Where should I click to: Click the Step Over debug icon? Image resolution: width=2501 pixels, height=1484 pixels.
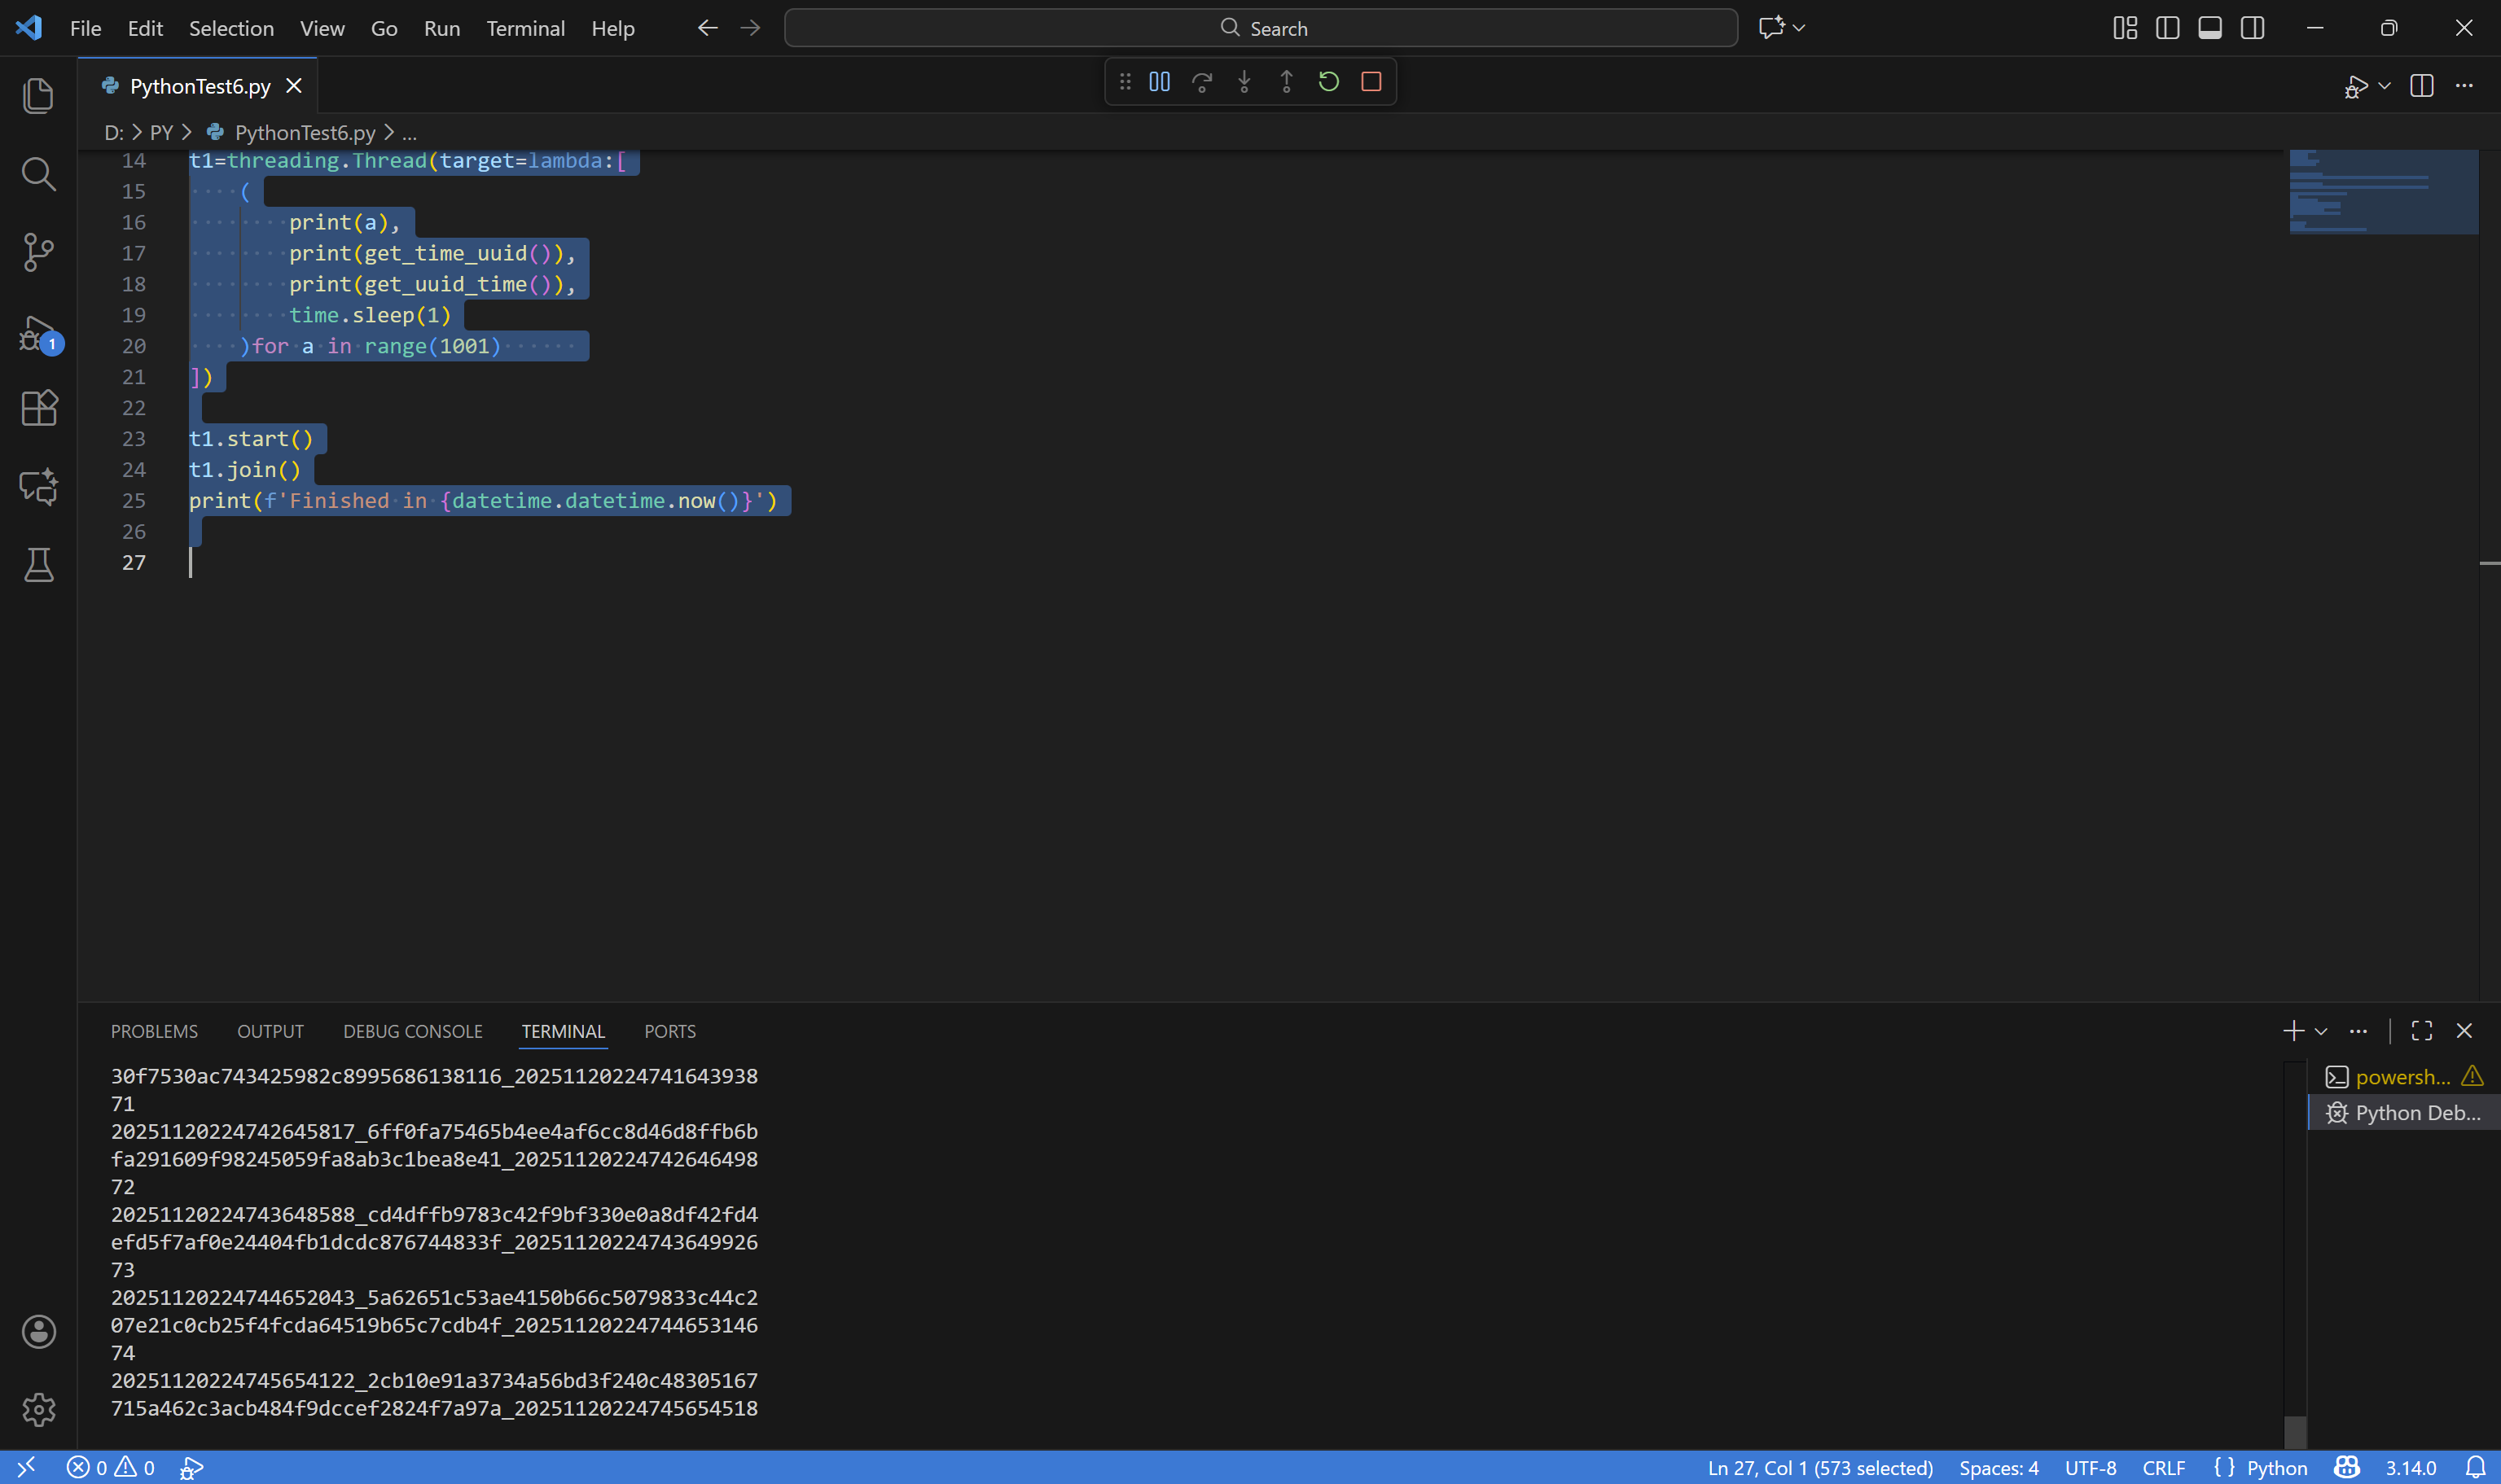click(1203, 82)
